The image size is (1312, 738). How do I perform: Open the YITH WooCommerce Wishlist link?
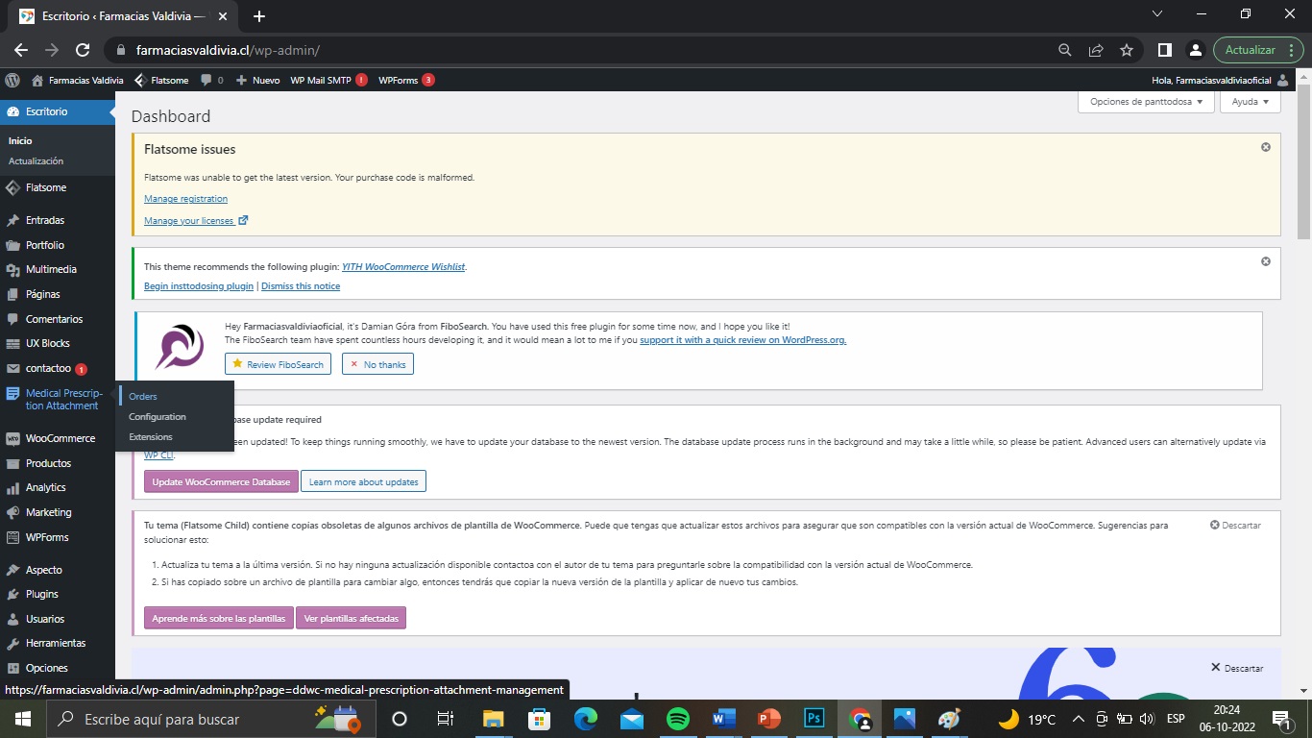403,267
